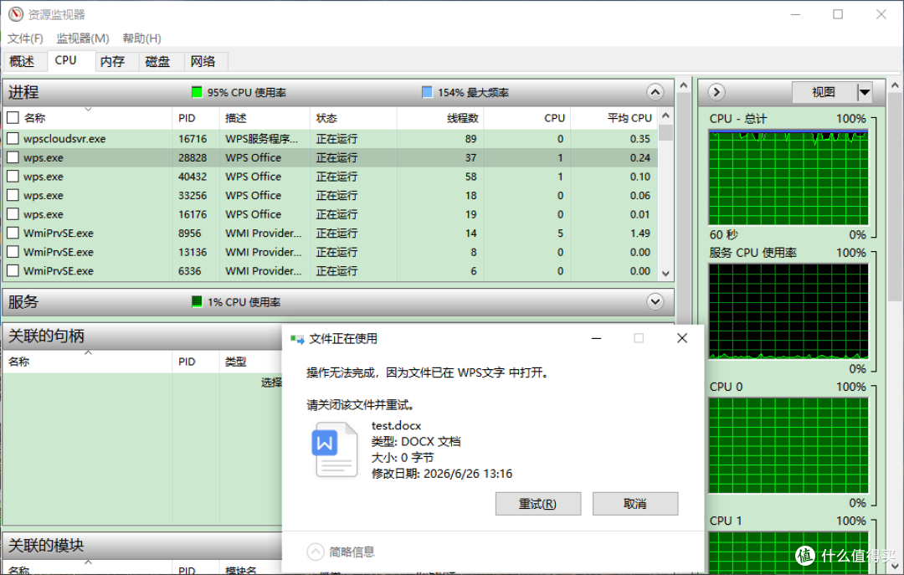Screen dimensions: 904x575
Task: Click the blue maximum frequency indicator square
Action: [427, 92]
